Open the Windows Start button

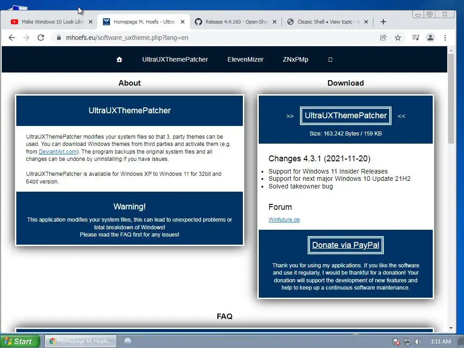[x=20, y=341]
